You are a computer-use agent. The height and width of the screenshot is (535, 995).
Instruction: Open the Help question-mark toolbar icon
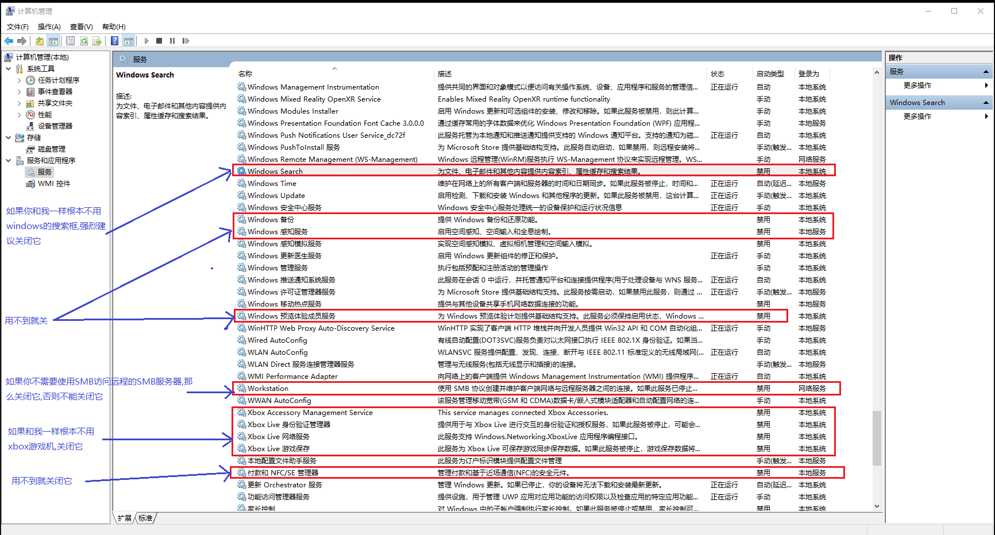click(115, 41)
